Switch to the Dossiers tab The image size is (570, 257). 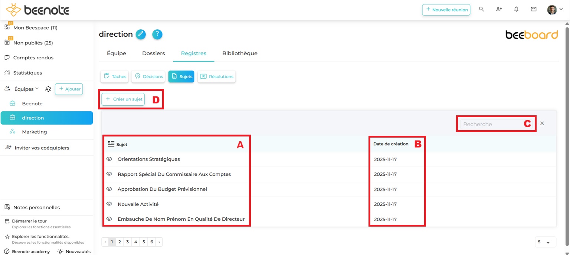[153, 53]
